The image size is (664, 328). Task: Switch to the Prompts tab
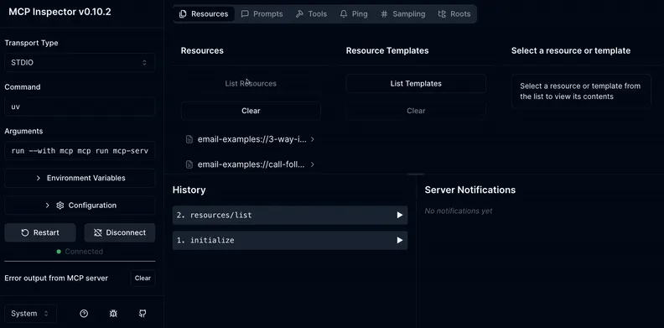coord(262,14)
